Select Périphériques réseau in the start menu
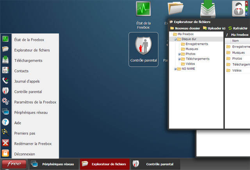Screen dimensions: 250x170 click(x=31, y=113)
